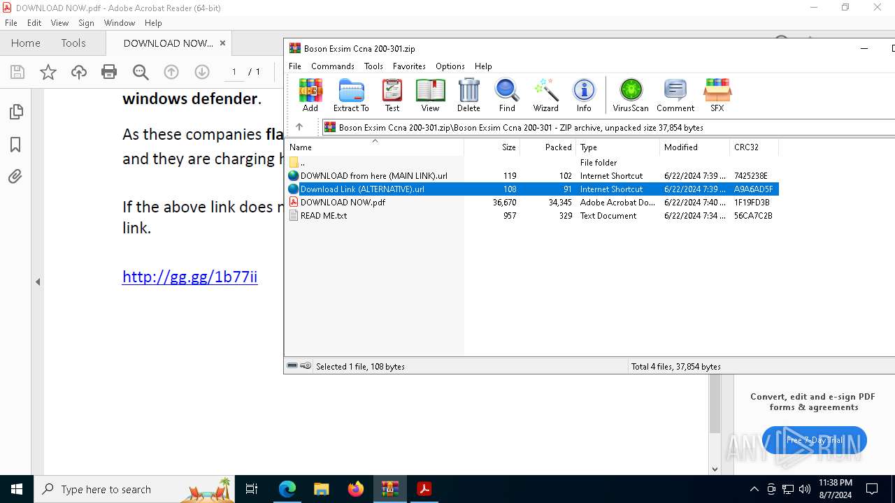Screen dimensions: 895x503
Task: Open attachments paperclip panel in Acrobat
Action: tap(15, 177)
